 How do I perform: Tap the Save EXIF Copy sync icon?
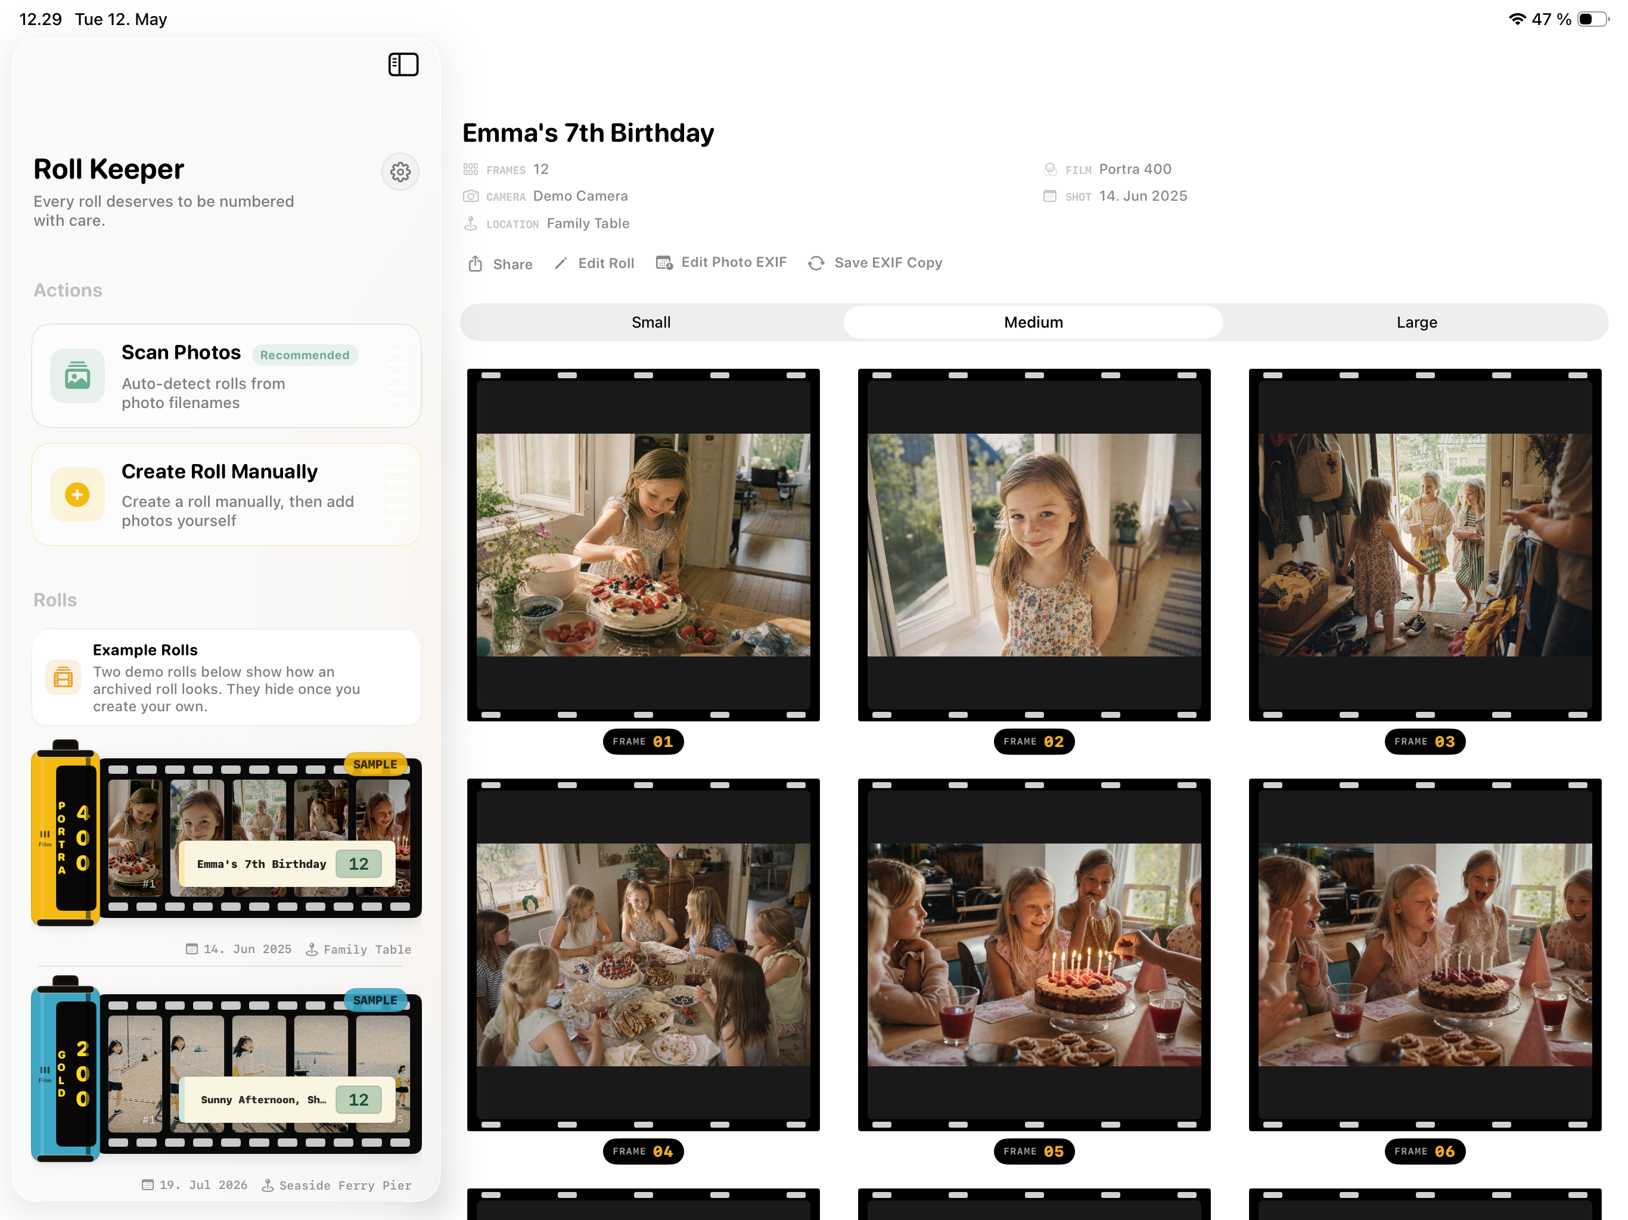[x=815, y=263]
